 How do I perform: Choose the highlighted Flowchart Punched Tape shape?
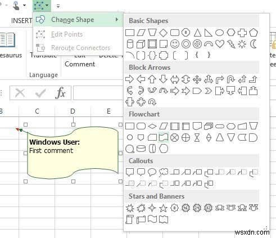coord(164,137)
